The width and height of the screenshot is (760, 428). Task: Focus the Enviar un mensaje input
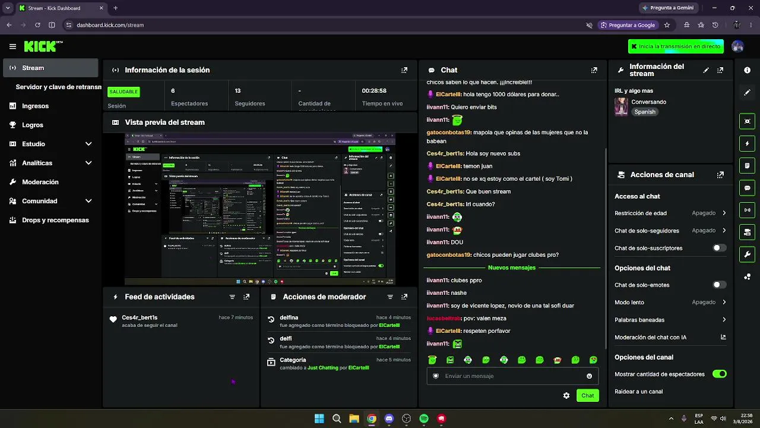pos(512,376)
